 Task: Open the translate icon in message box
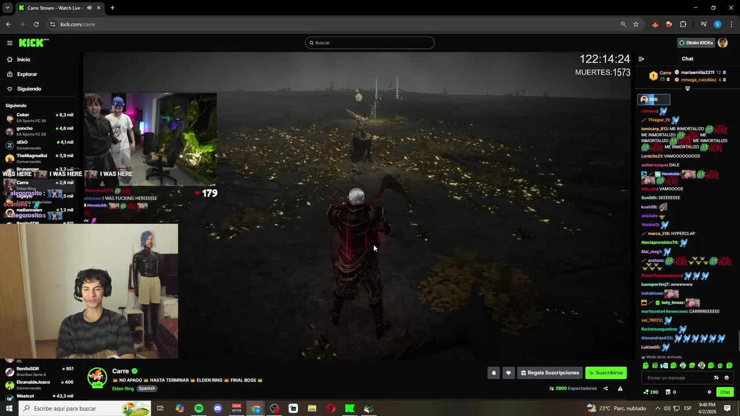(x=717, y=378)
